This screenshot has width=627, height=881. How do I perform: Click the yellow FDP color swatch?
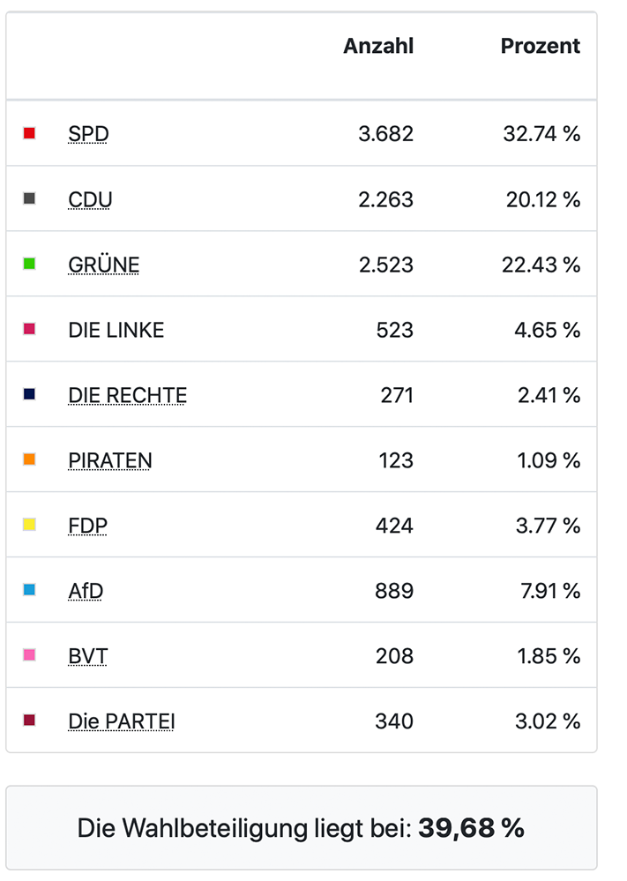point(29,525)
